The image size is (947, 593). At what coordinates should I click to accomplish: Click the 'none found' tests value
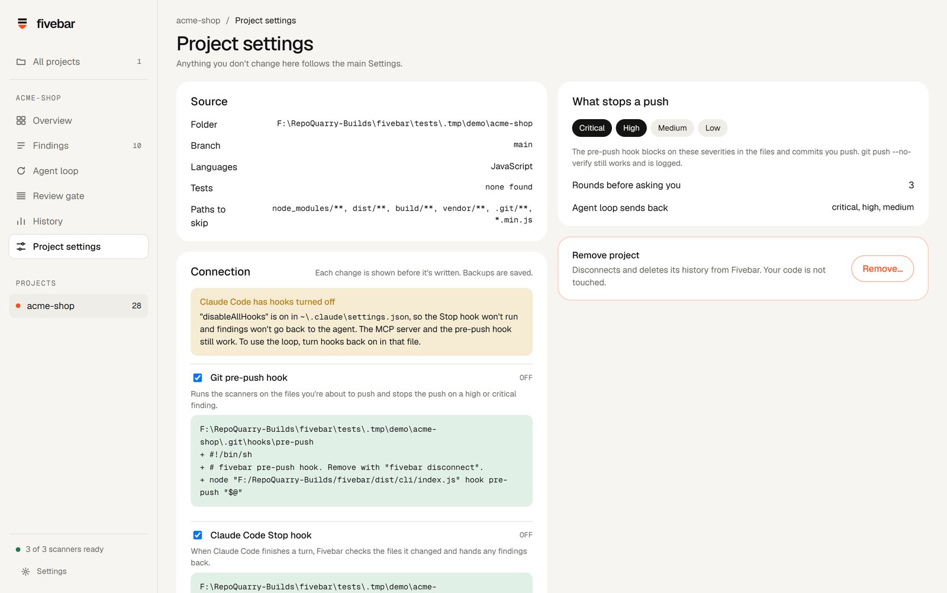pos(509,187)
